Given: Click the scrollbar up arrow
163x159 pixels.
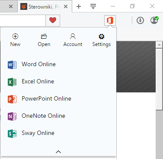Looking at the screenshot, I should 159,45.
